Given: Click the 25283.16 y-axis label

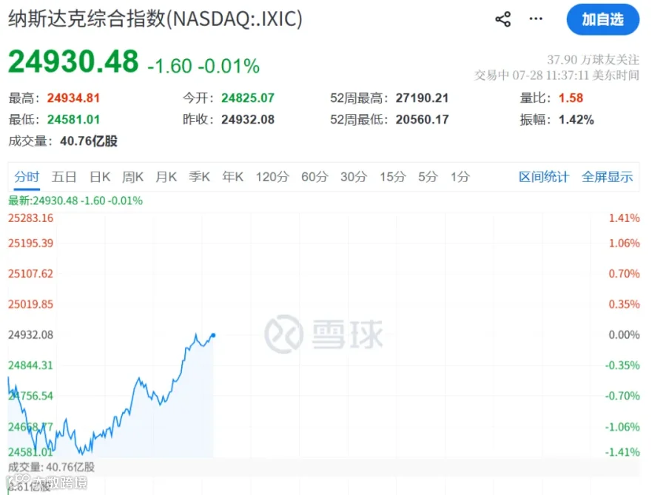Looking at the screenshot, I should pos(30,218).
